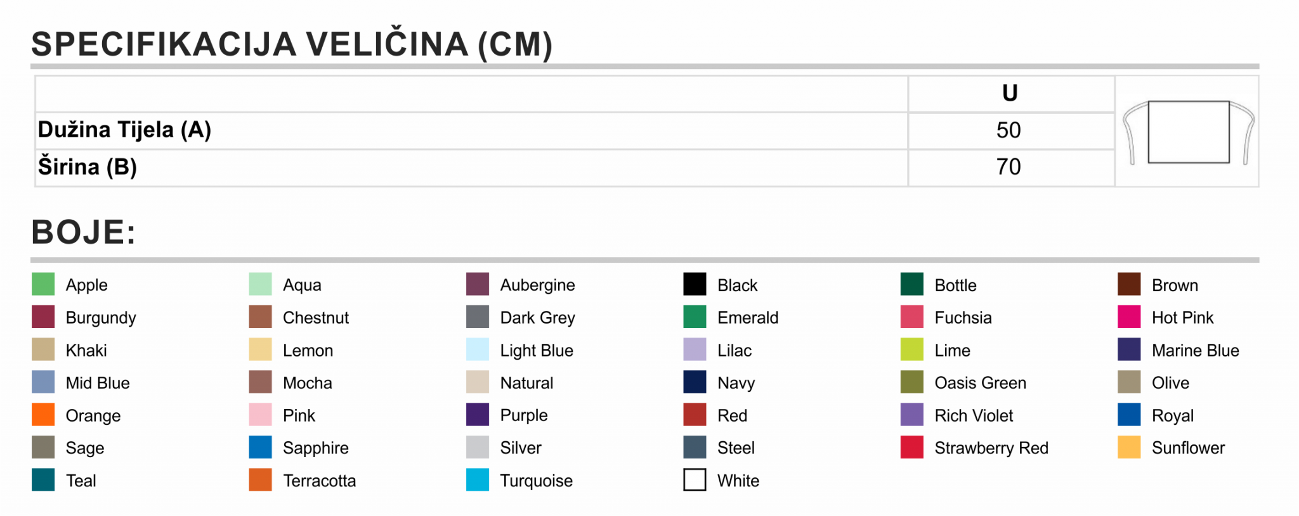Click the Lilac color swatch

pyautogui.click(x=695, y=349)
